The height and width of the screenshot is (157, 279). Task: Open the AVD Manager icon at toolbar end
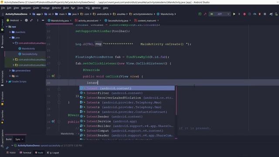coord(276,14)
